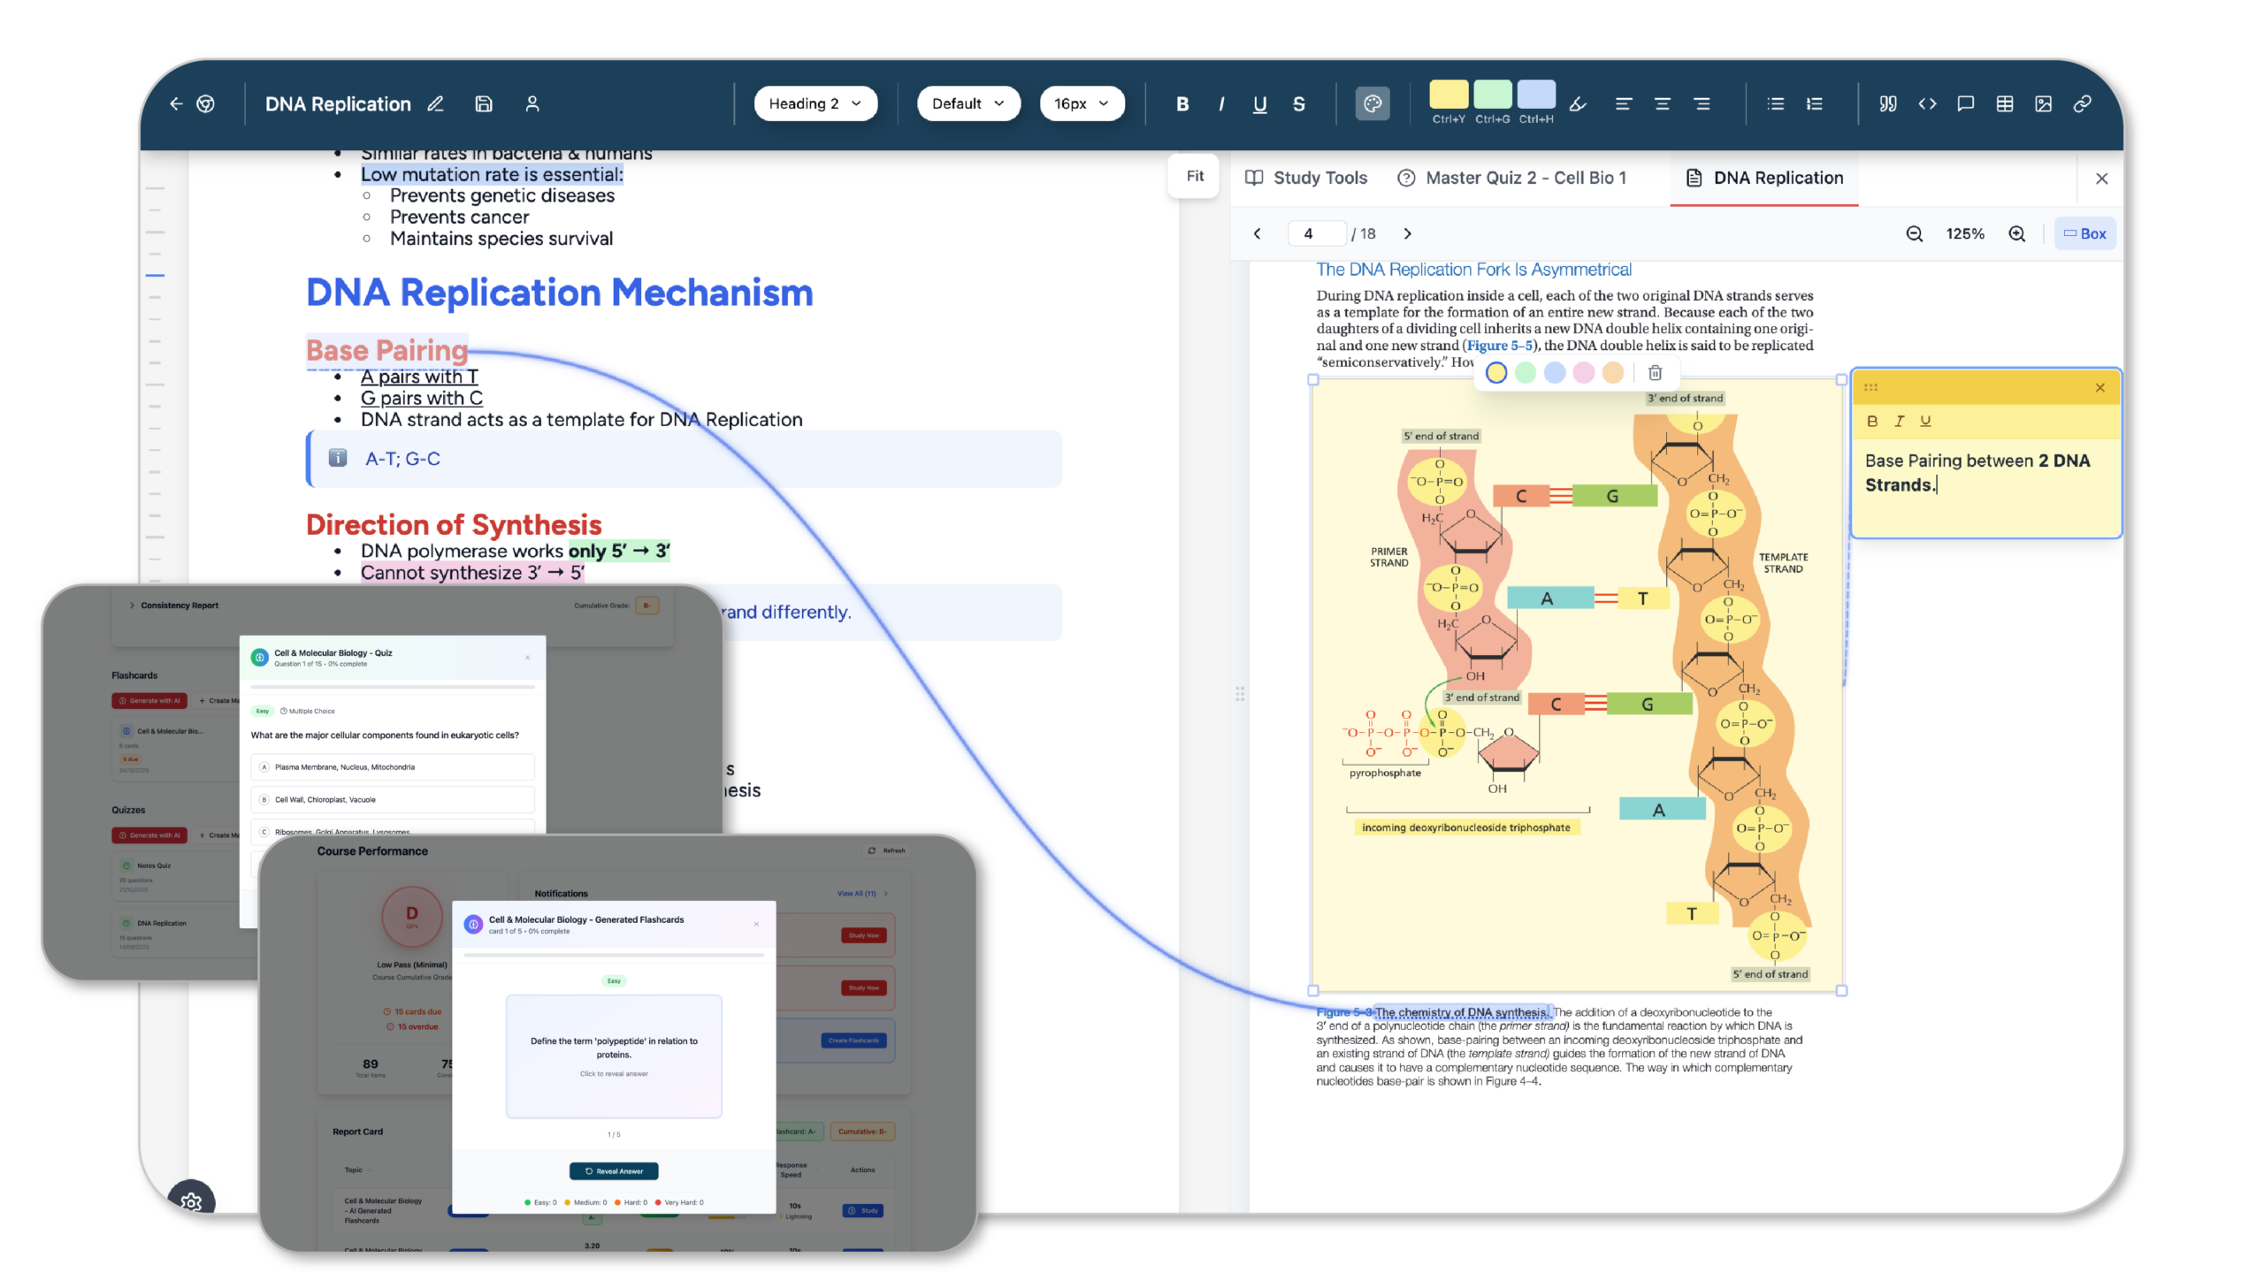Open the insert table tool

click(x=2003, y=103)
